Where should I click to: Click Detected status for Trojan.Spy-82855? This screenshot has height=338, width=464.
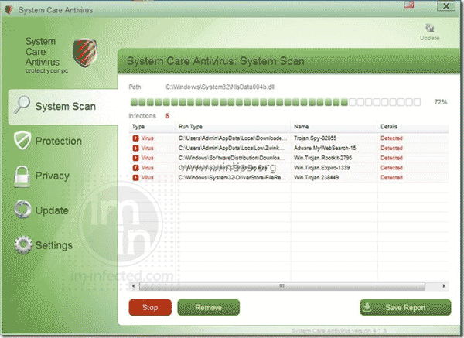pos(392,138)
